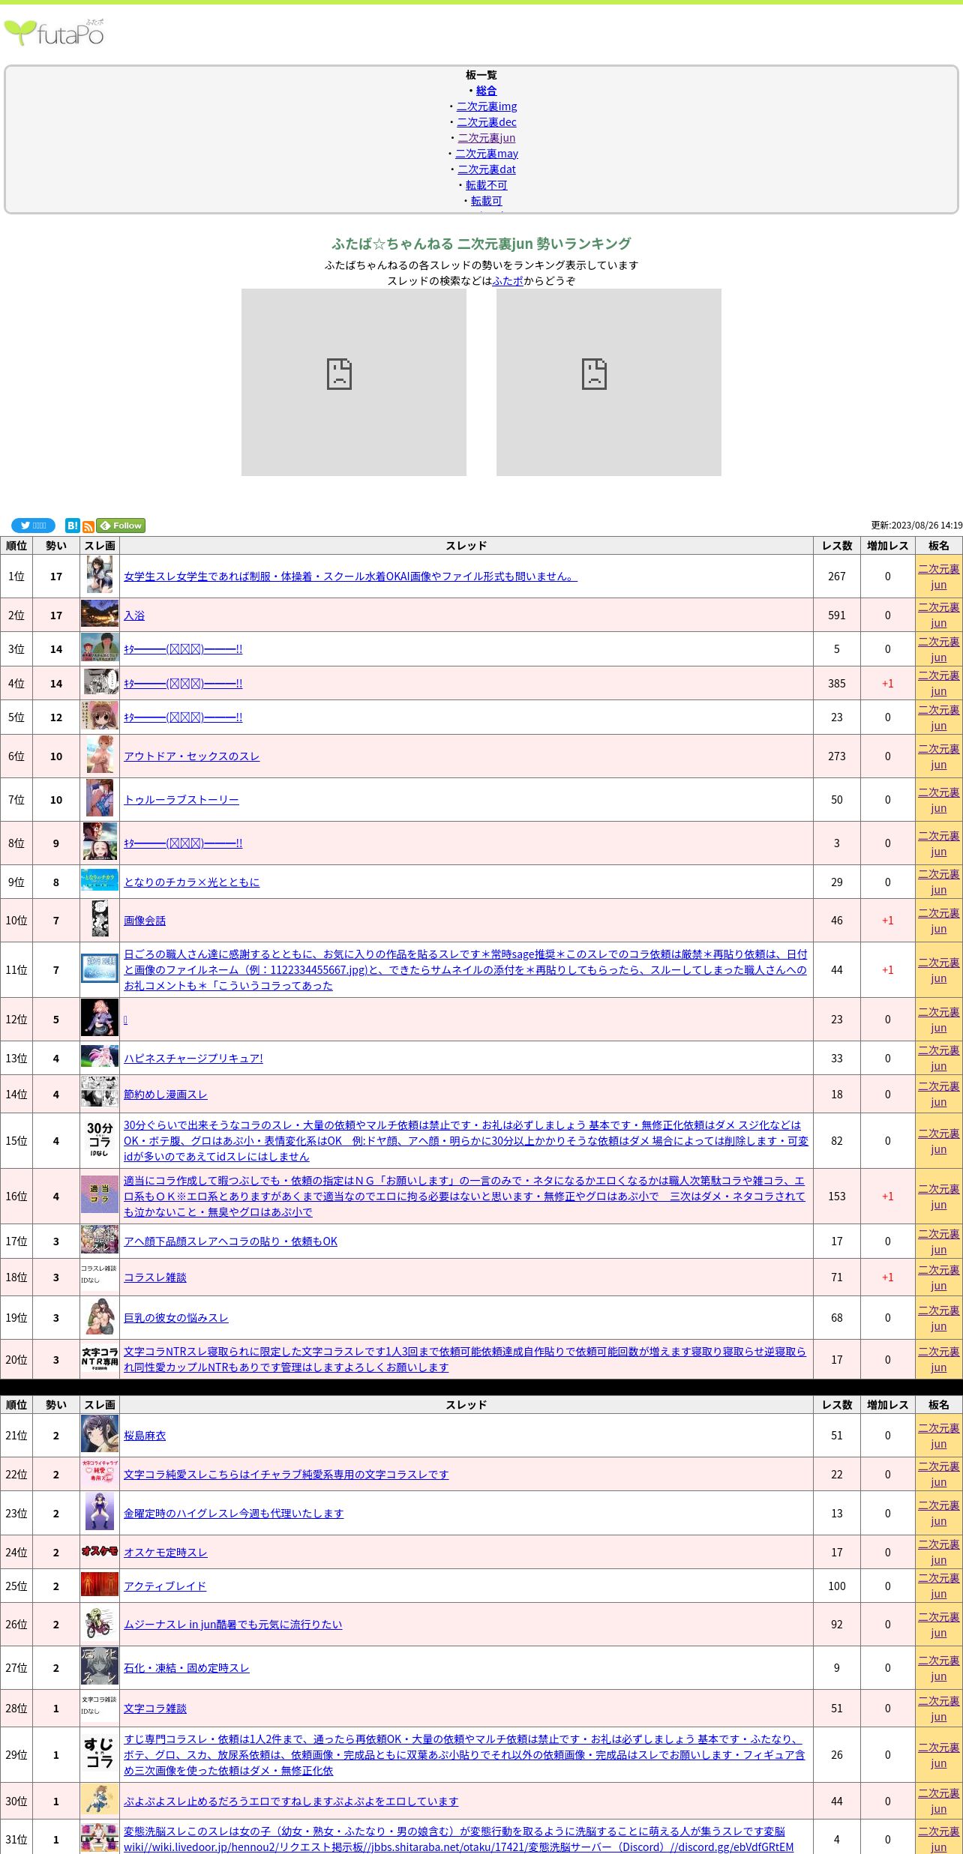963x1854 pixels.
Task: Open thumbnail beside ハピネスチャージプリキュア!
Action: click(x=100, y=1058)
